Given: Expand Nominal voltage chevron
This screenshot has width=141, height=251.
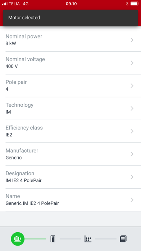Looking at the screenshot, I should [132, 63].
